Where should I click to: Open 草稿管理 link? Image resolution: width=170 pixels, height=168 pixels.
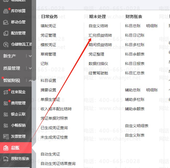coord(48,54)
